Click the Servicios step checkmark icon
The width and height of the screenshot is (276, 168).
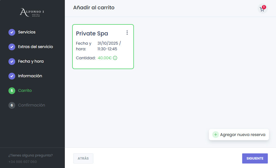[x=12, y=32]
